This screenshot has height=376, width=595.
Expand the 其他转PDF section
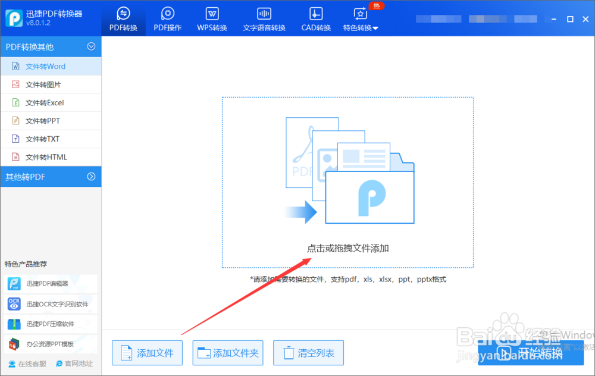click(91, 177)
